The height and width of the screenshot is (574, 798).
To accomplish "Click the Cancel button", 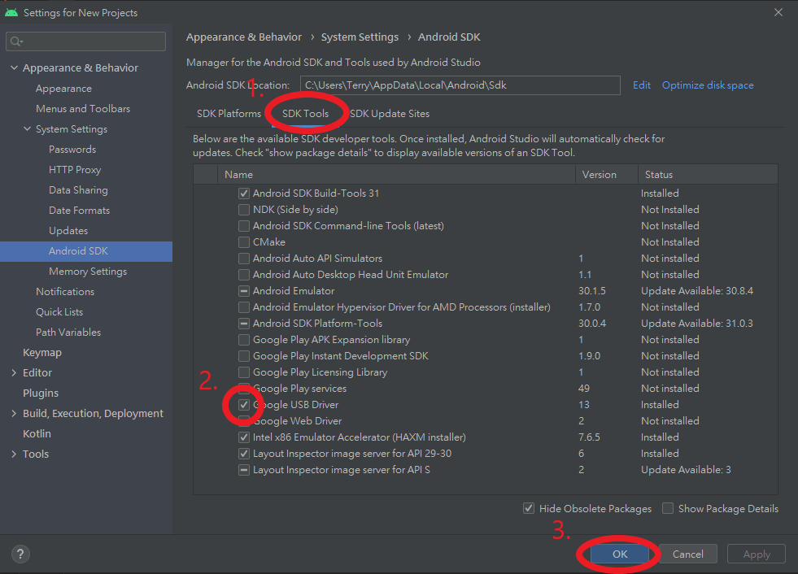I will tap(688, 554).
